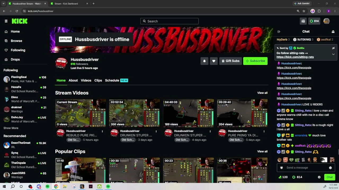Click the KICK logo
339x190 pixels.
pyautogui.click(x=20, y=21)
